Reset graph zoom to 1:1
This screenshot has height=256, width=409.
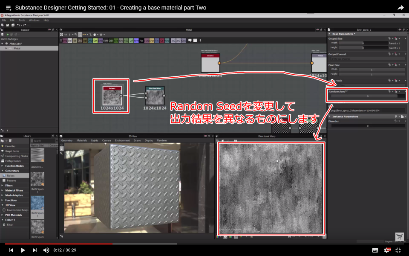(66, 35)
